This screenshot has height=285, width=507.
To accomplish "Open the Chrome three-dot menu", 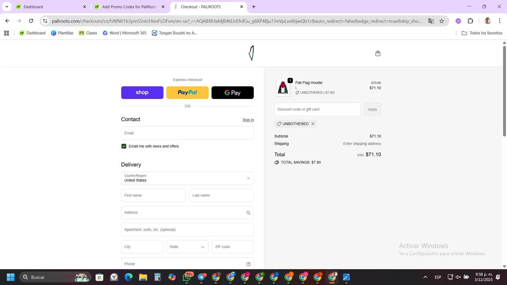I will tap(500, 21).
